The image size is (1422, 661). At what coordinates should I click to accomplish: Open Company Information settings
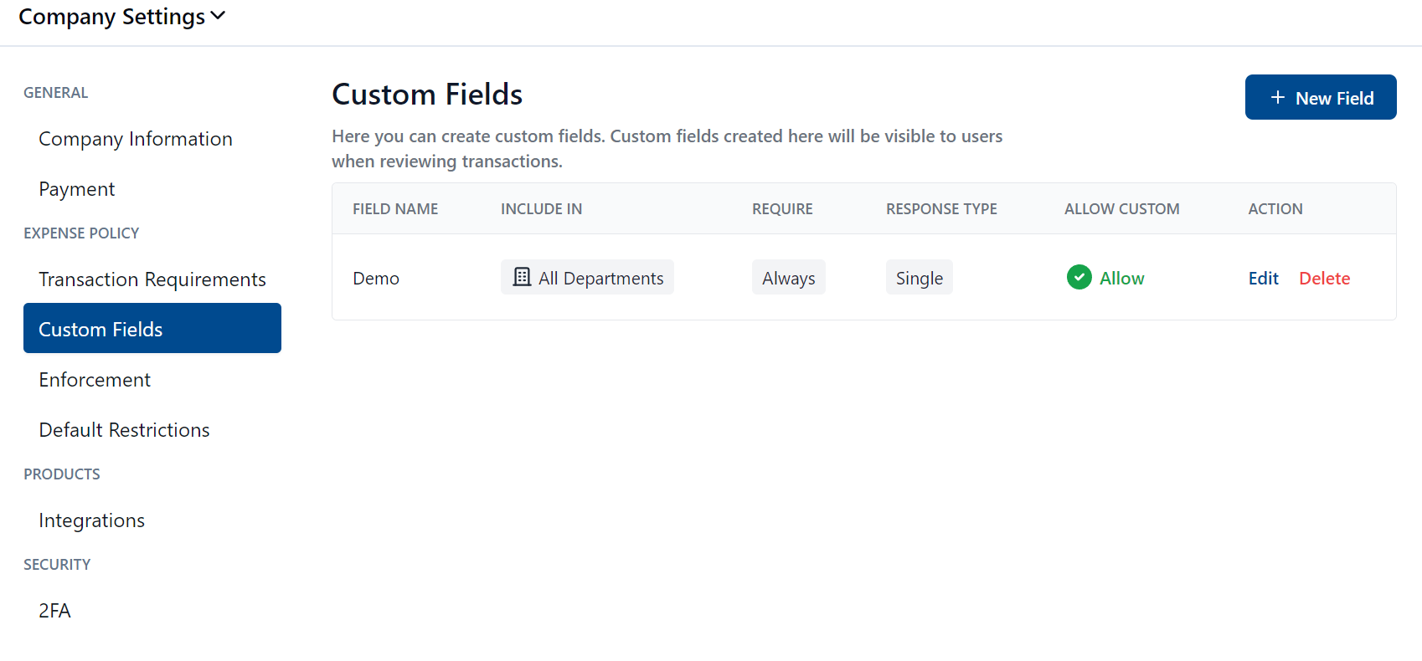coord(136,139)
